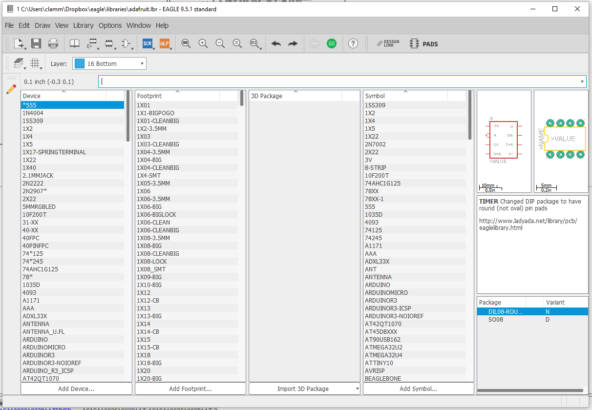Image resolution: width=592 pixels, height=410 pixels.
Task: Undo the last action
Action: pyautogui.click(x=275, y=43)
